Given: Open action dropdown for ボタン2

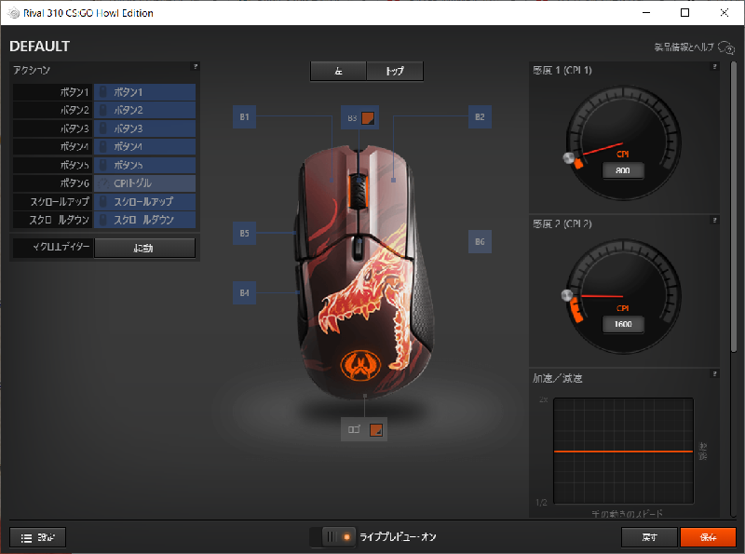Looking at the screenshot, I should click(145, 110).
